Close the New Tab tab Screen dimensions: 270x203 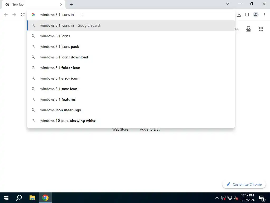pos(61,4)
